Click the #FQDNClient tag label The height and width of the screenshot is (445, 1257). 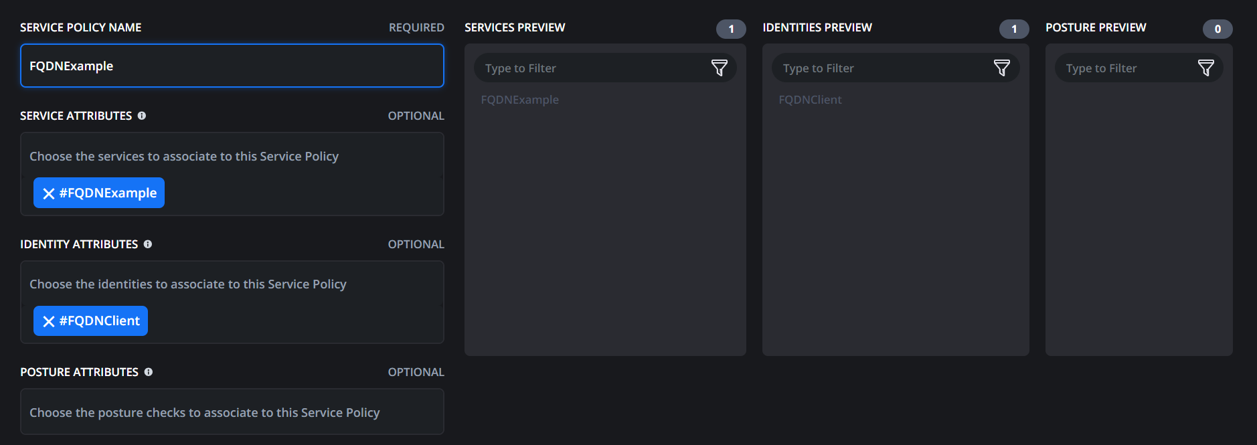click(x=100, y=321)
